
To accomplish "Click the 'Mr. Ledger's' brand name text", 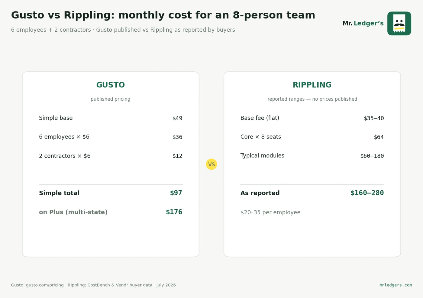I will point(363,24).
